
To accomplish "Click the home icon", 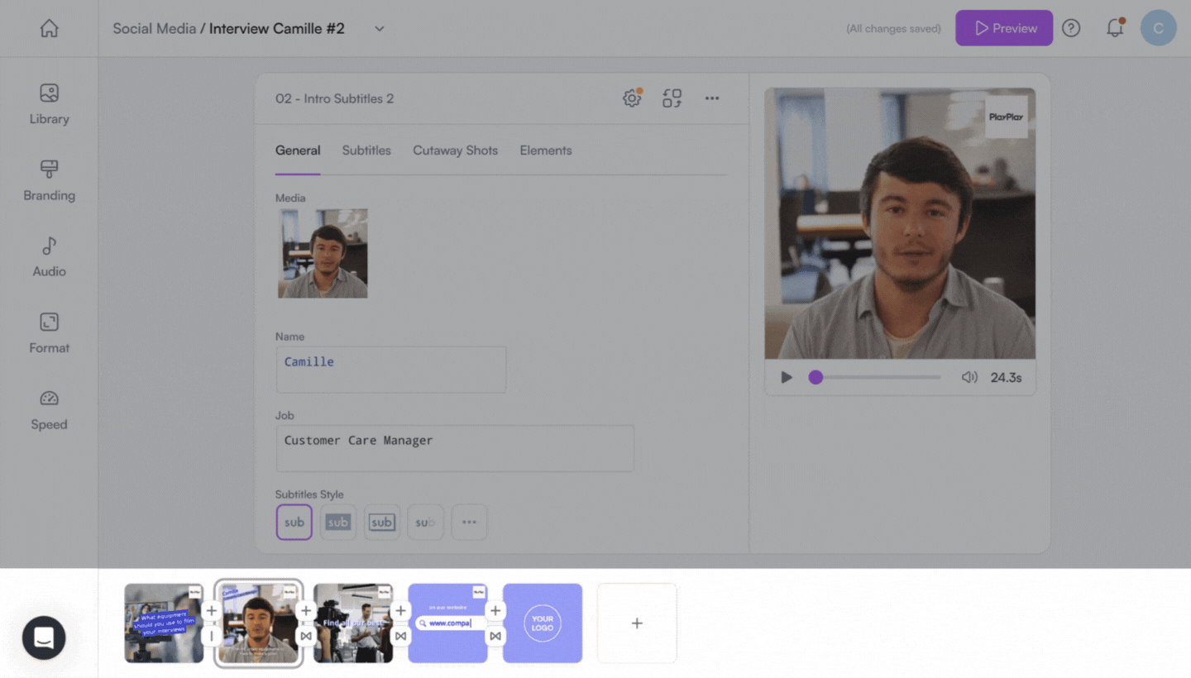I will (x=49, y=28).
